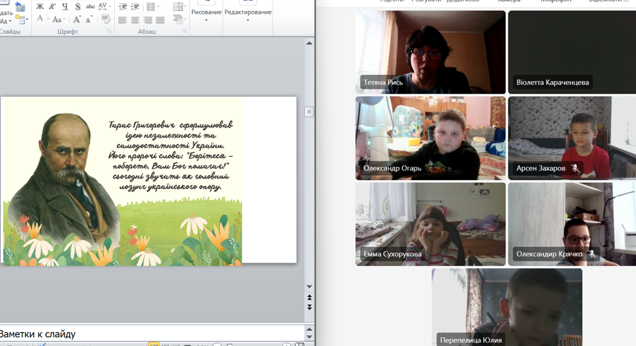Open Шрифт dialog launcher

click(x=109, y=31)
